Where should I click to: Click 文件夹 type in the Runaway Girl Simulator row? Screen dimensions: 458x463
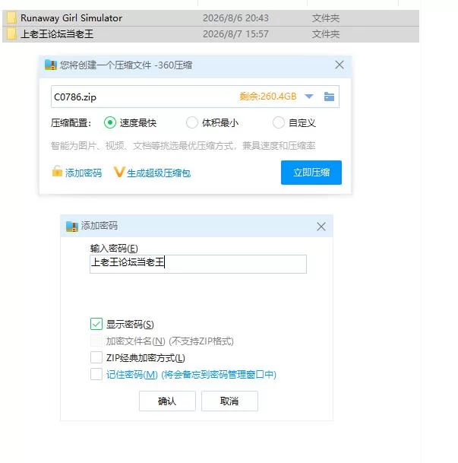click(x=326, y=18)
